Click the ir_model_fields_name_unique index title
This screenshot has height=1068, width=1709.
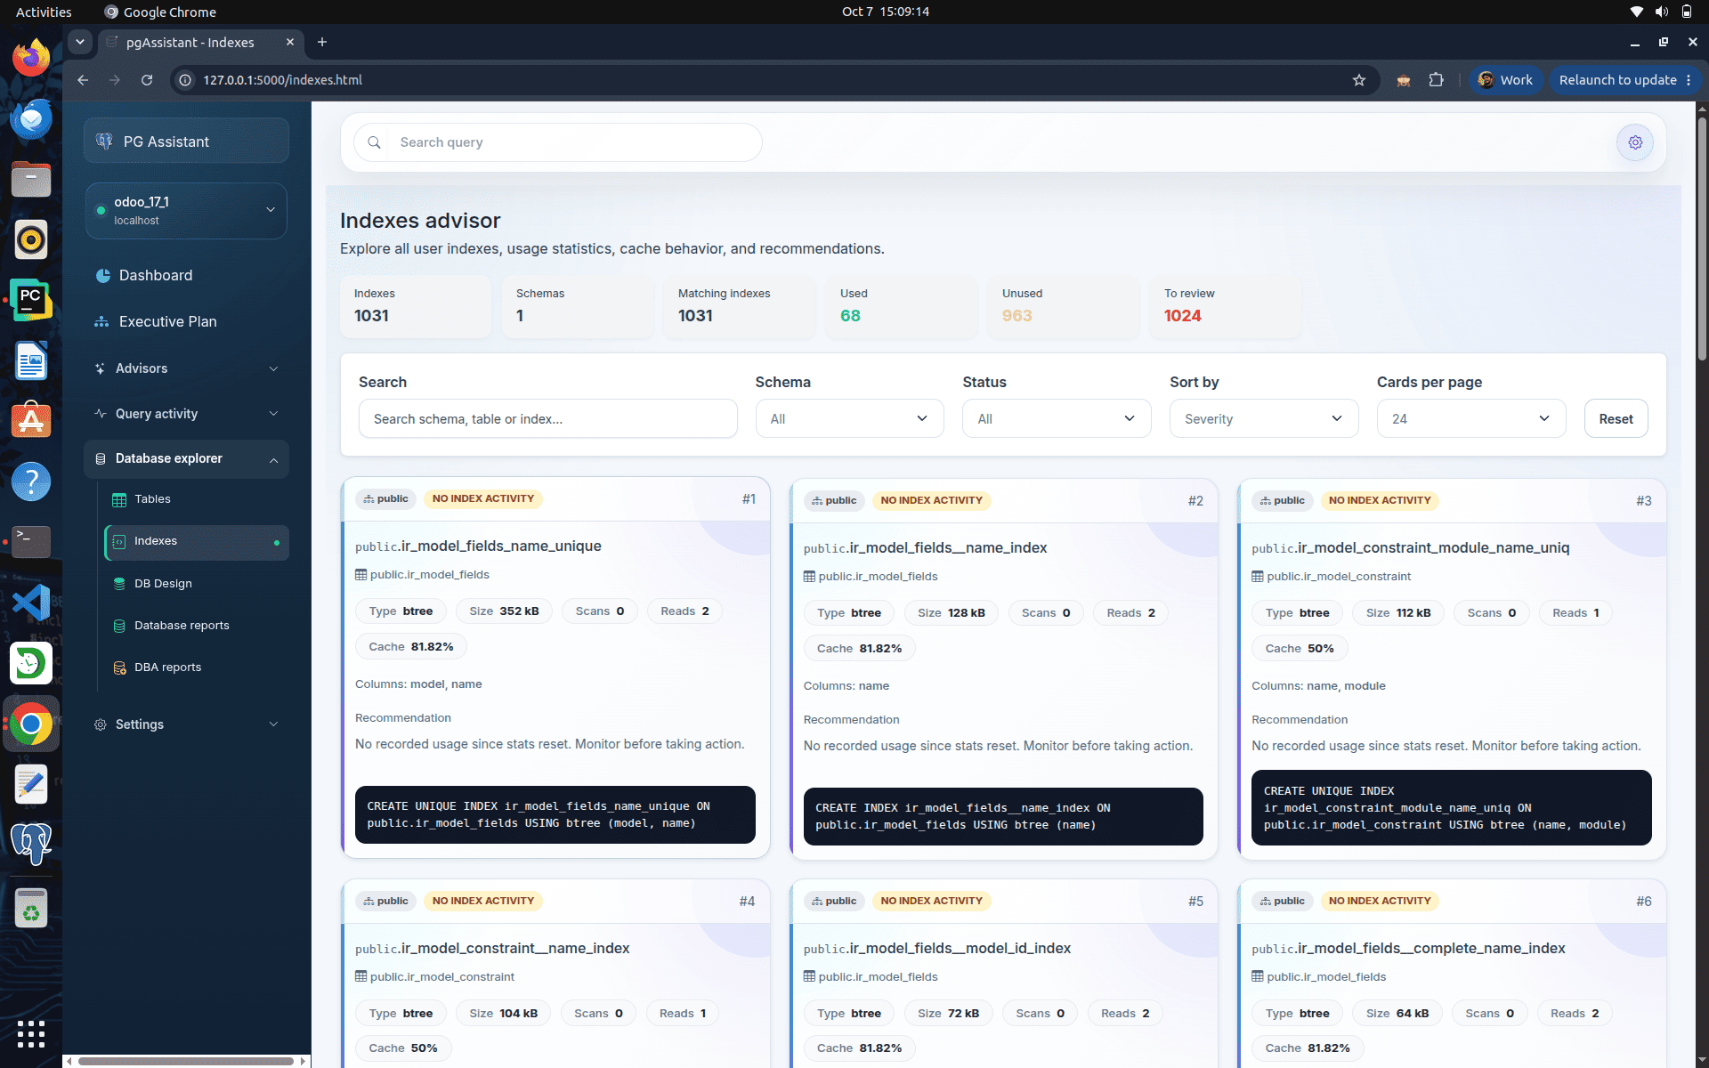[x=478, y=546]
